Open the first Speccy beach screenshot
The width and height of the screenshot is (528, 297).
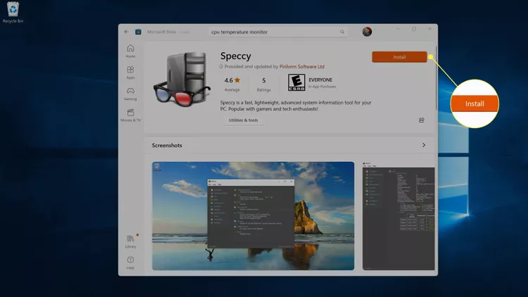(253, 216)
